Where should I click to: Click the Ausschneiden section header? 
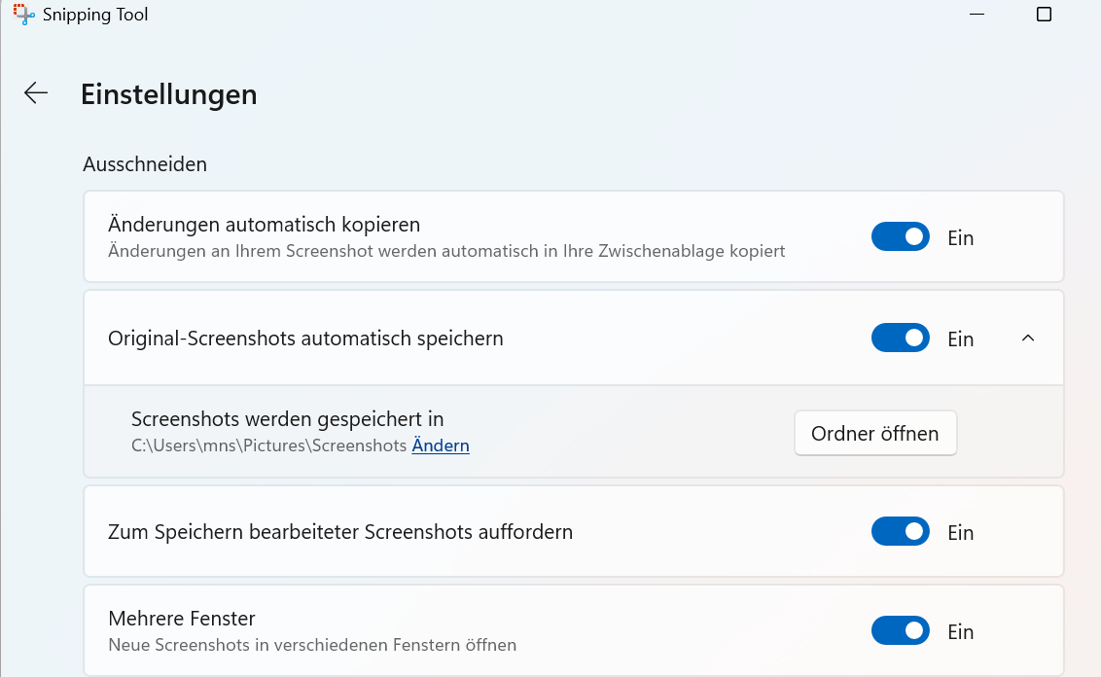click(145, 164)
